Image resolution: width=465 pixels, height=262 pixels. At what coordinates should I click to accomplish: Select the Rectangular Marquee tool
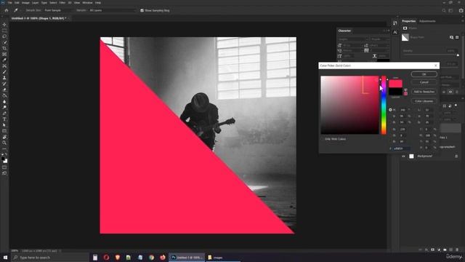tap(4, 31)
